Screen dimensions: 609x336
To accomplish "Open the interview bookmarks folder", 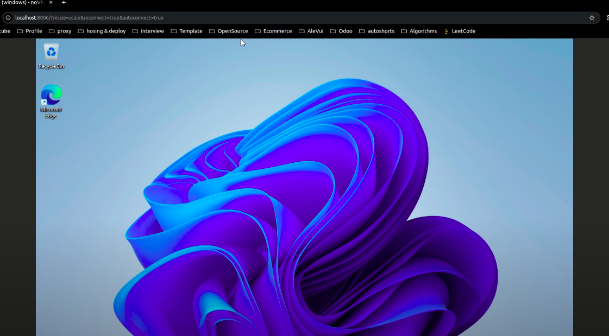I will coord(148,31).
